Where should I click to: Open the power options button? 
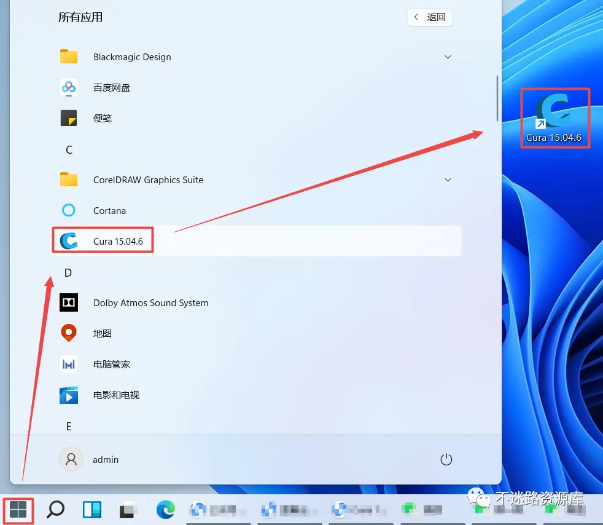[446, 459]
